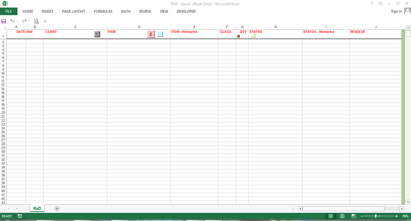Select row 1 header
The image size is (411, 221).
point(3,34)
